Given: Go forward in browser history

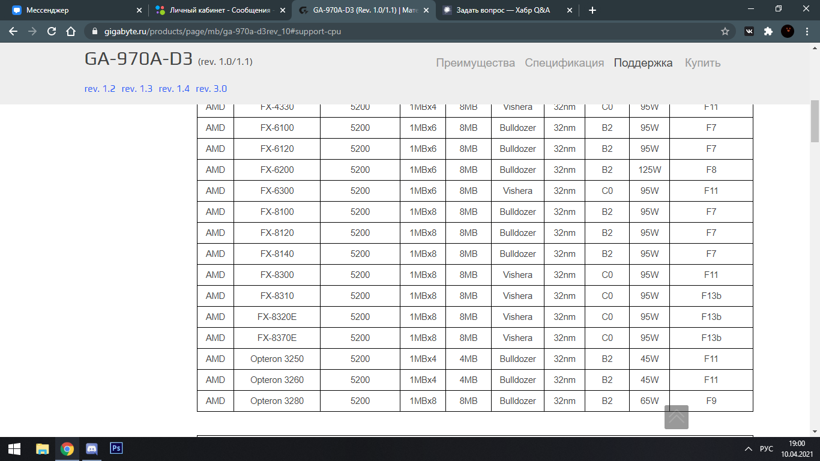Looking at the screenshot, I should [x=32, y=31].
